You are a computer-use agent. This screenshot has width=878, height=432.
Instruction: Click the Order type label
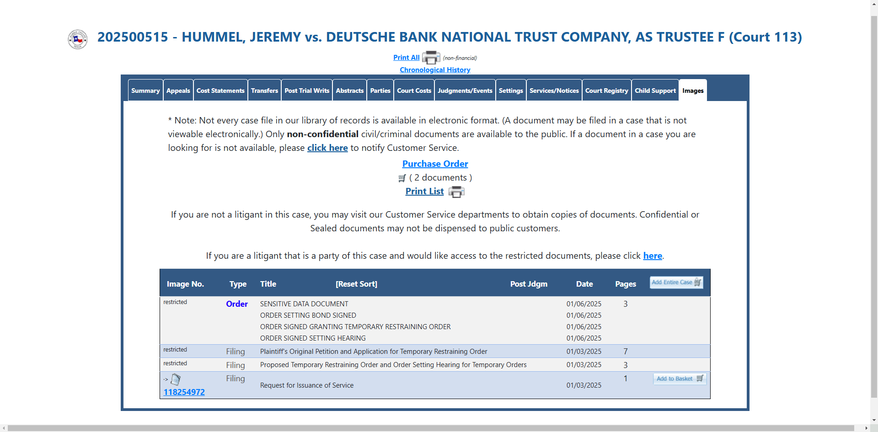click(237, 304)
